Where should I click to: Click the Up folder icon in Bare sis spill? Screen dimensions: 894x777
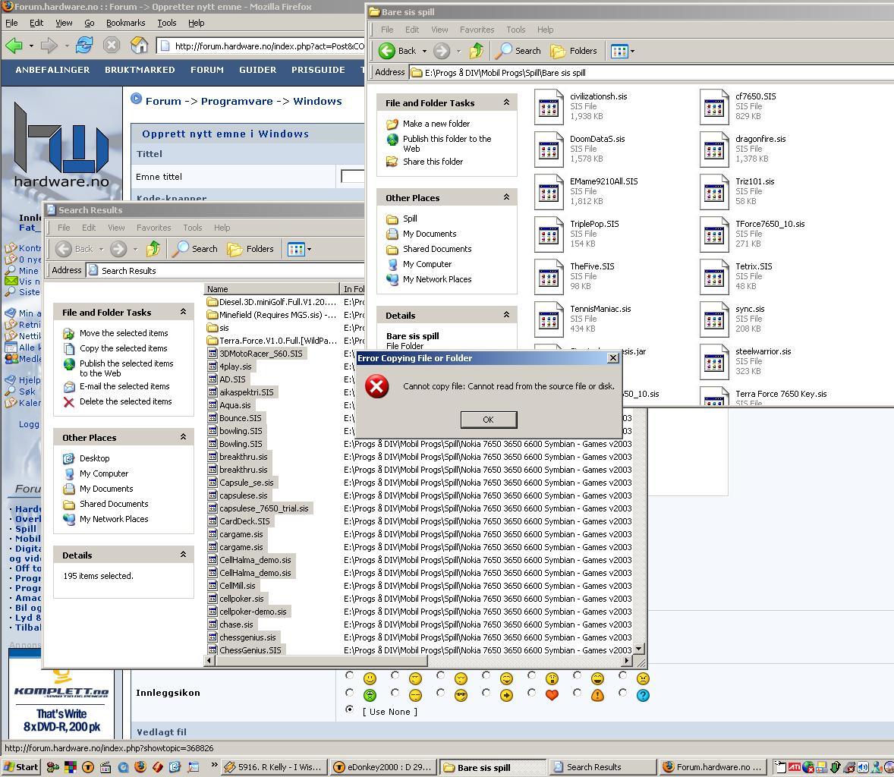tap(476, 51)
